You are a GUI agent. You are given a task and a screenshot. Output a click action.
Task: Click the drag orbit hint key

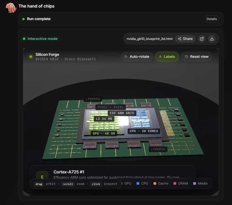[39, 184]
